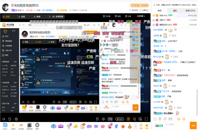This screenshot has height=130, width=198.
Task: Click the 手机看 watch-on-phone icon
Action: point(107,16)
